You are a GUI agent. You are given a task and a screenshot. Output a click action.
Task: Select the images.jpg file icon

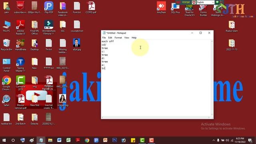pyautogui.click(x=63, y=100)
